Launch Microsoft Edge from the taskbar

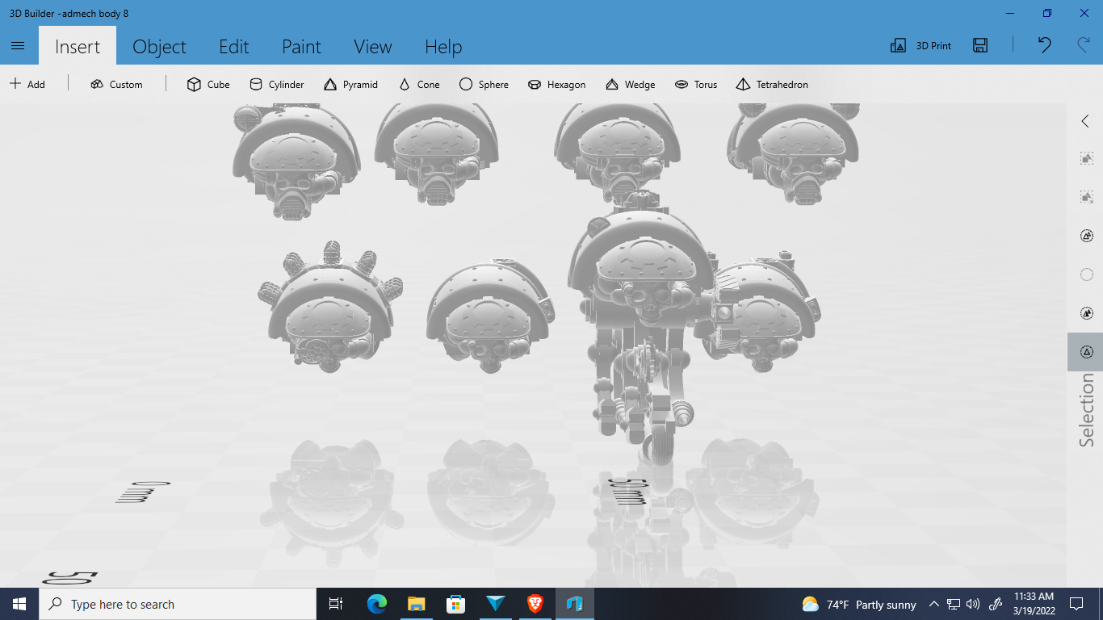(x=376, y=604)
